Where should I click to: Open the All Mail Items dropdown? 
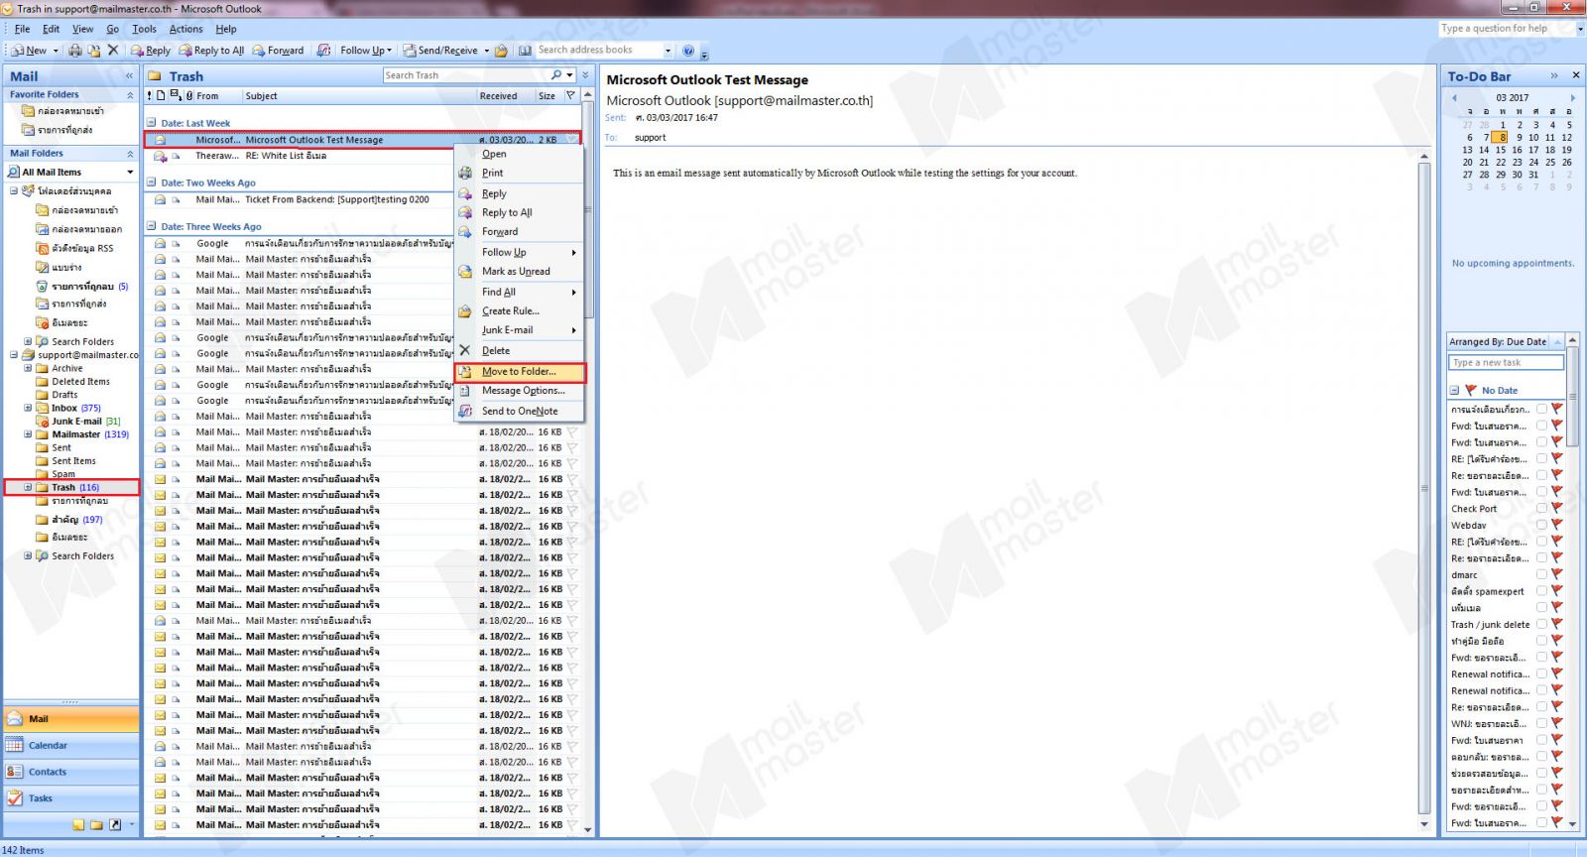tap(130, 172)
